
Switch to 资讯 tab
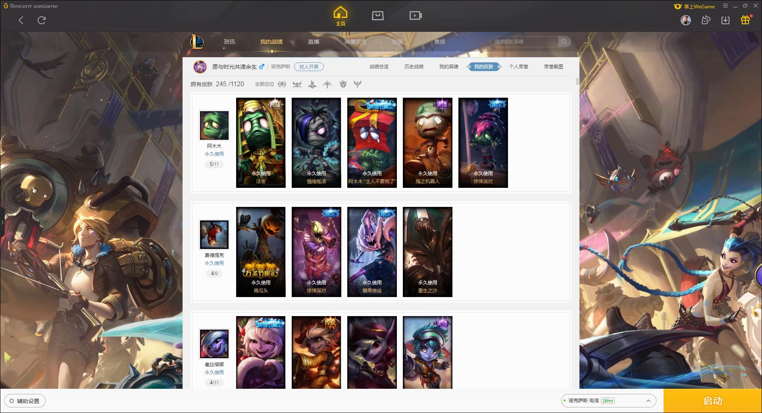(229, 42)
